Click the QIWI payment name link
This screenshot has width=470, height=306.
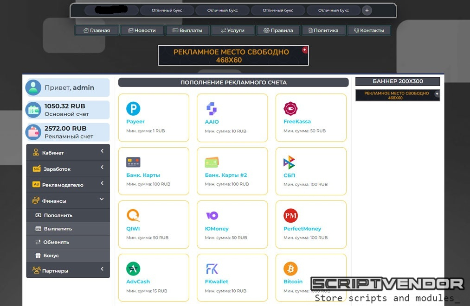coord(133,229)
